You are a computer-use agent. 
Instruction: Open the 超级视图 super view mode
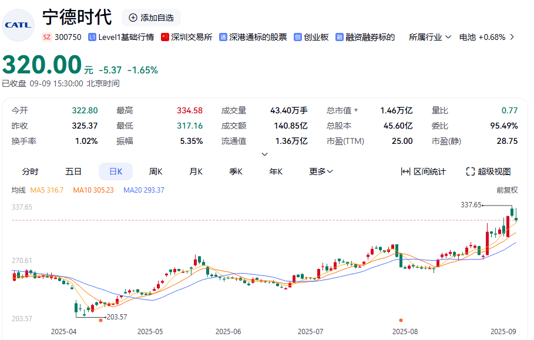tap(488, 171)
